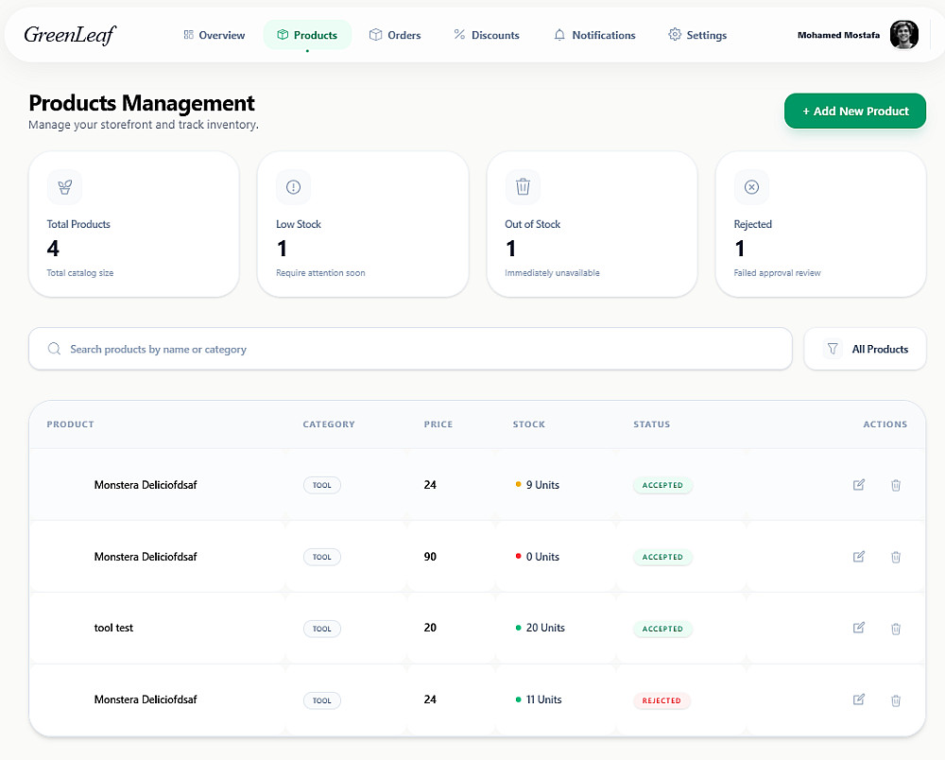Click the STOCK column header
The width and height of the screenshot is (945, 760).
click(528, 424)
